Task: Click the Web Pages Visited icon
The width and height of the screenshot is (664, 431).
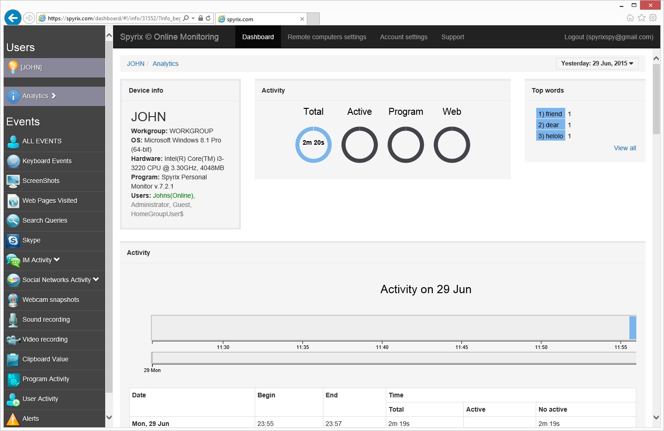Action: click(x=13, y=201)
